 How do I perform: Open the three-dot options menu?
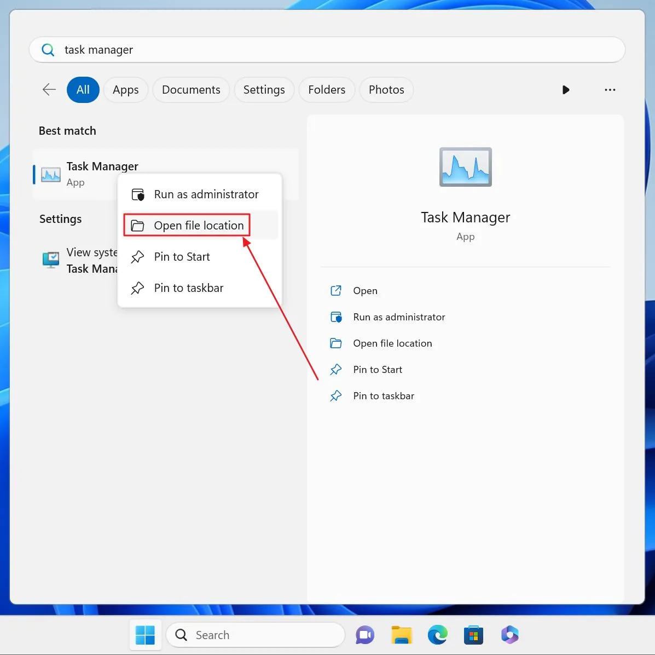tap(610, 89)
